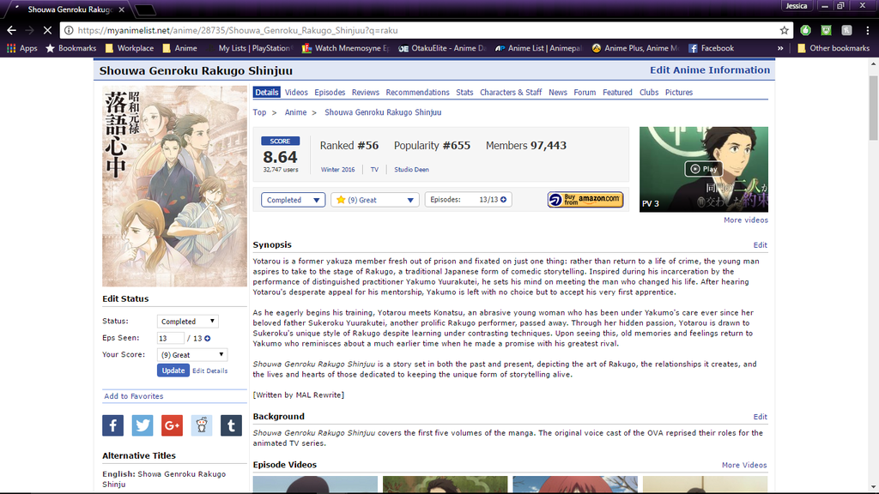Stop page loading with the X button
Image resolution: width=879 pixels, height=494 pixels.
pos(47,30)
